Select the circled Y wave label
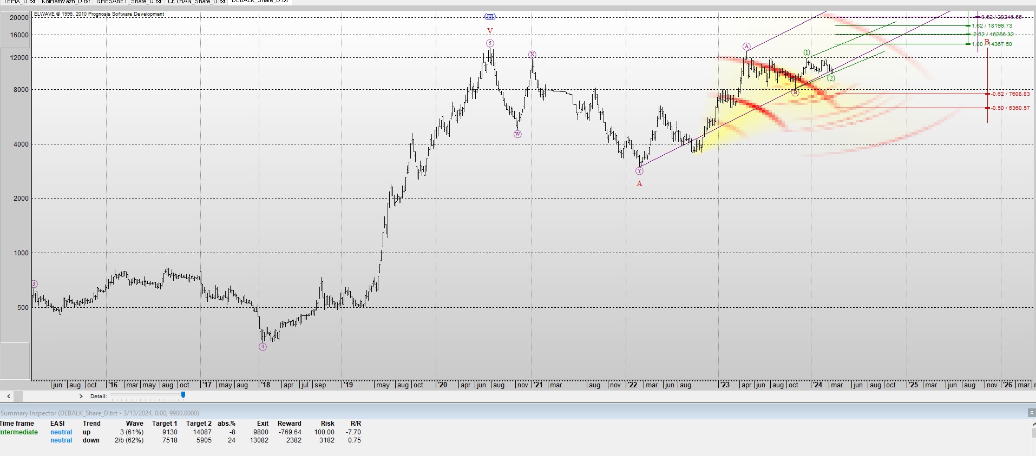 pyautogui.click(x=639, y=171)
